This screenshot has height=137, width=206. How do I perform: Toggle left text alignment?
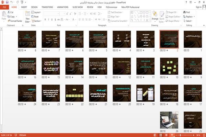(x=80, y=20)
